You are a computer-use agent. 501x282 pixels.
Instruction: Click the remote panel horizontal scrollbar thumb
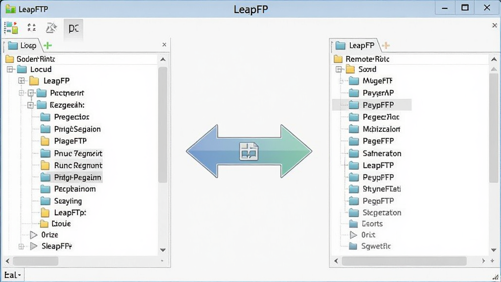point(404,261)
